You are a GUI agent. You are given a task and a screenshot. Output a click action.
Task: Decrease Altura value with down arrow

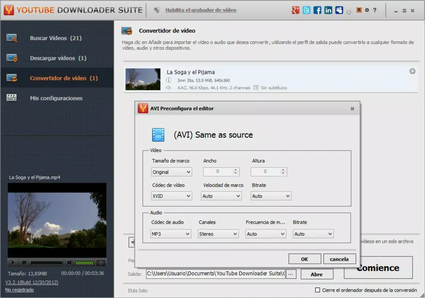(x=283, y=173)
